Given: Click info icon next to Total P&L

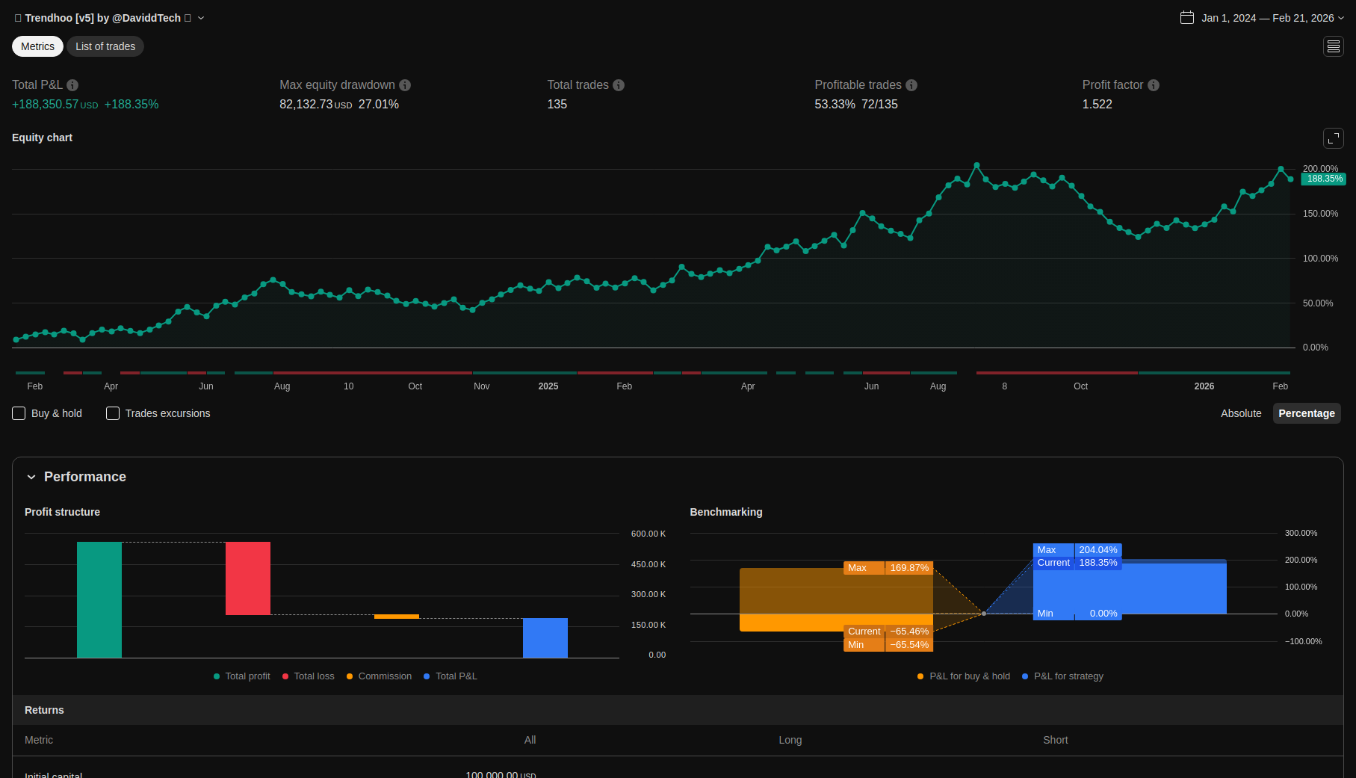Looking at the screenshot, I should tap(72, 85).
